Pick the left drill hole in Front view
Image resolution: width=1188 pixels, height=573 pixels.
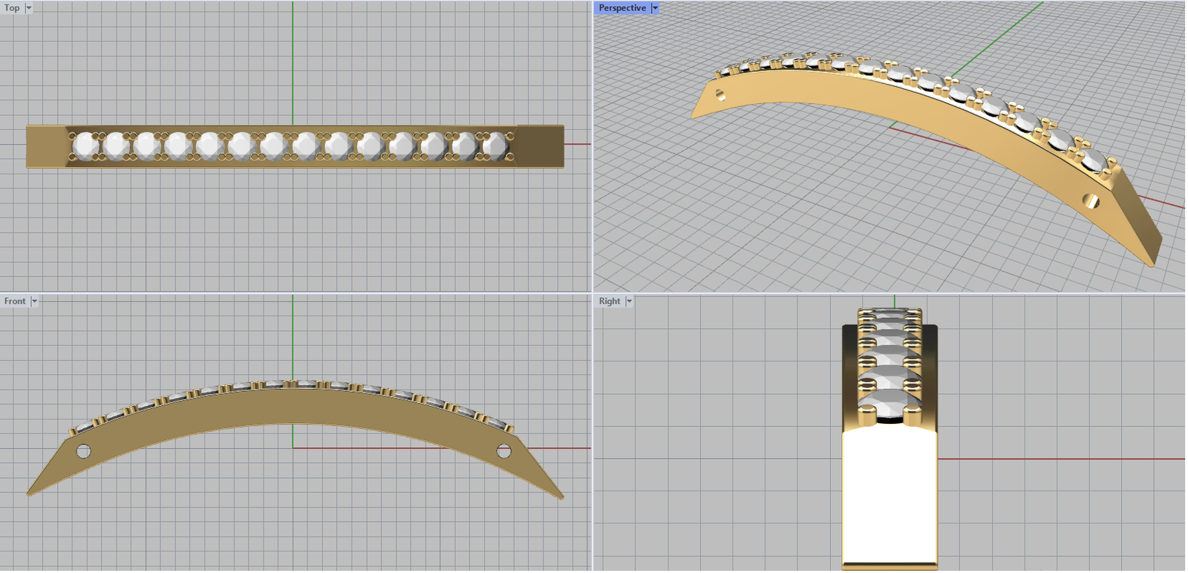(x=83, y=451)
